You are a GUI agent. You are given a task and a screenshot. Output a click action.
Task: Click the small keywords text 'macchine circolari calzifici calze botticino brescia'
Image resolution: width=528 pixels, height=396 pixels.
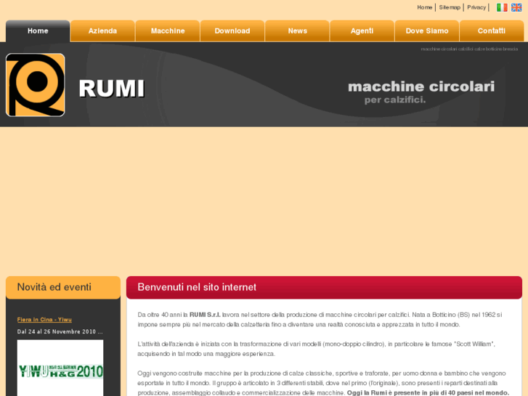(469, 49)
